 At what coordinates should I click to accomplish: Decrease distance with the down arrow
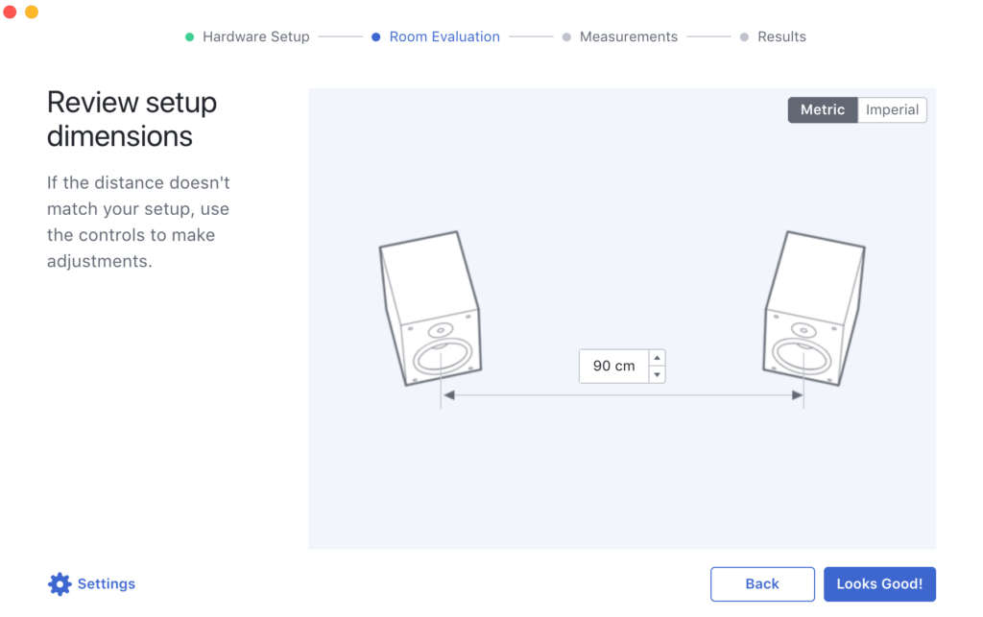point(657,375)
